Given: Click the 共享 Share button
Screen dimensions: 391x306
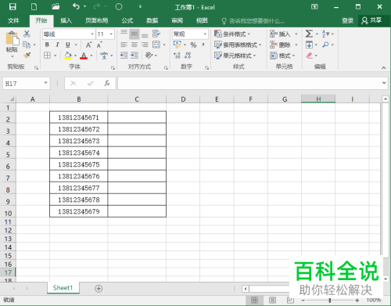Looking at the screenshot, I should (371, 20).
